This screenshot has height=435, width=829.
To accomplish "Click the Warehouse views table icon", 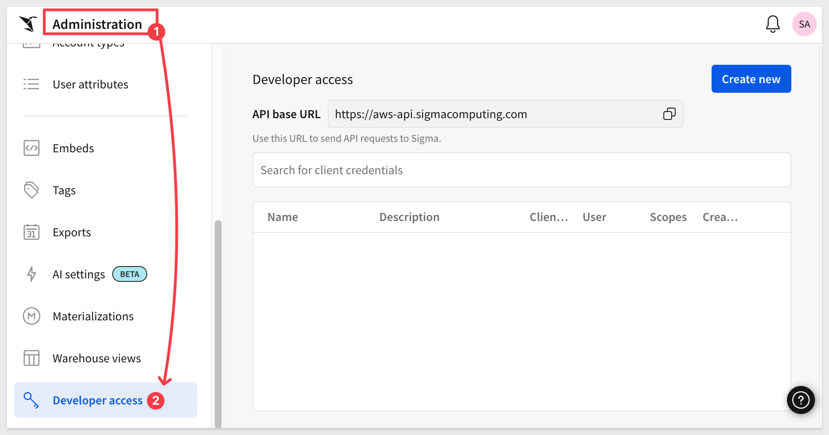I will click(x=32, y=358).
